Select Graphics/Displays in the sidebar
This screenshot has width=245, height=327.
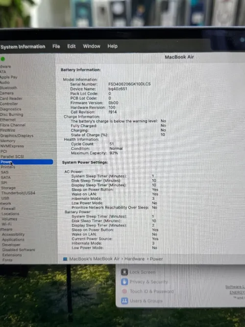(x=17, y=136)
